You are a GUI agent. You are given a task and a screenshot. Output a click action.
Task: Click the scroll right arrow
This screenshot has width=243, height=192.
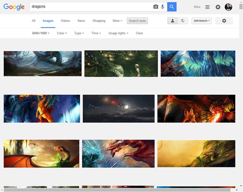pos(237,190)
